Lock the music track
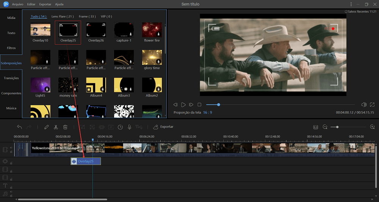 [11, 196]
